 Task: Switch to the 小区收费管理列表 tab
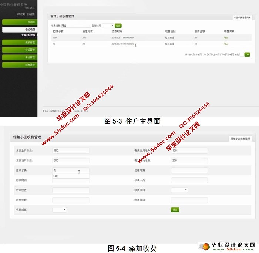[242, 18]
